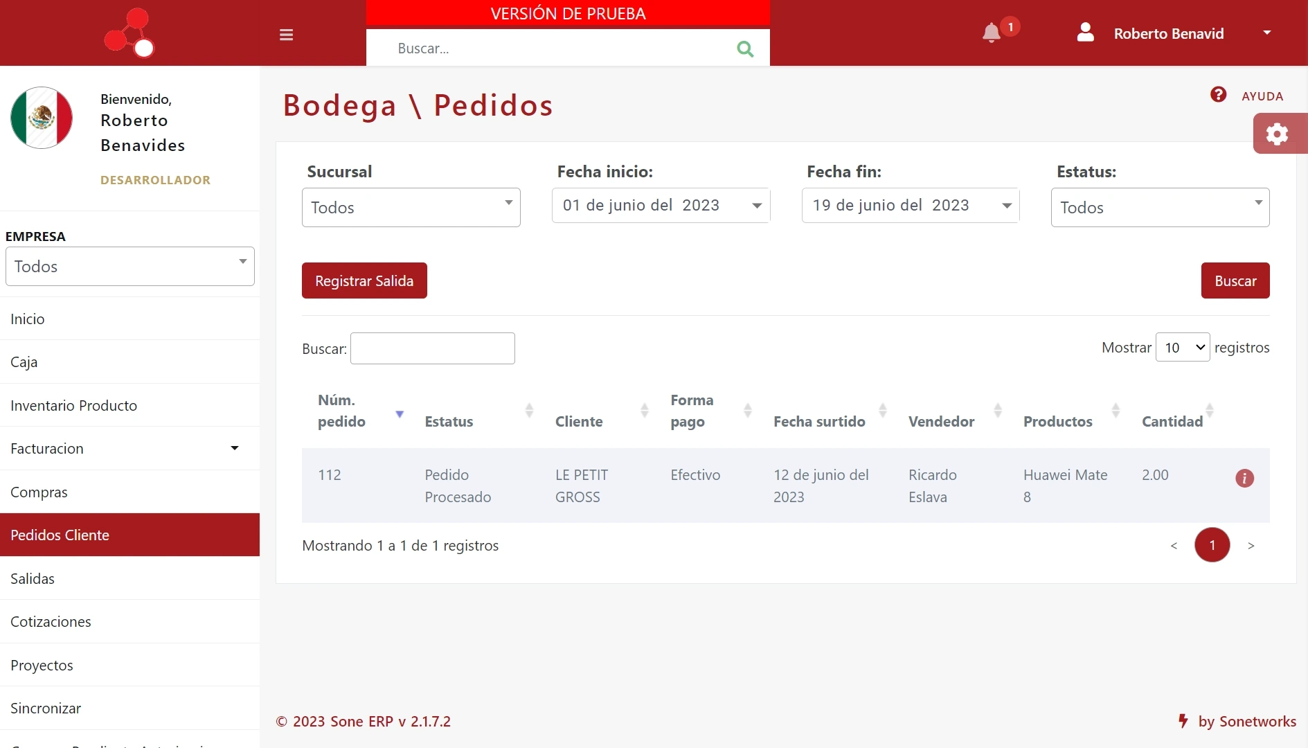Select Pedidos Cliente menu item
Screen dimensions: 1308x748
[x=129, y=535]
